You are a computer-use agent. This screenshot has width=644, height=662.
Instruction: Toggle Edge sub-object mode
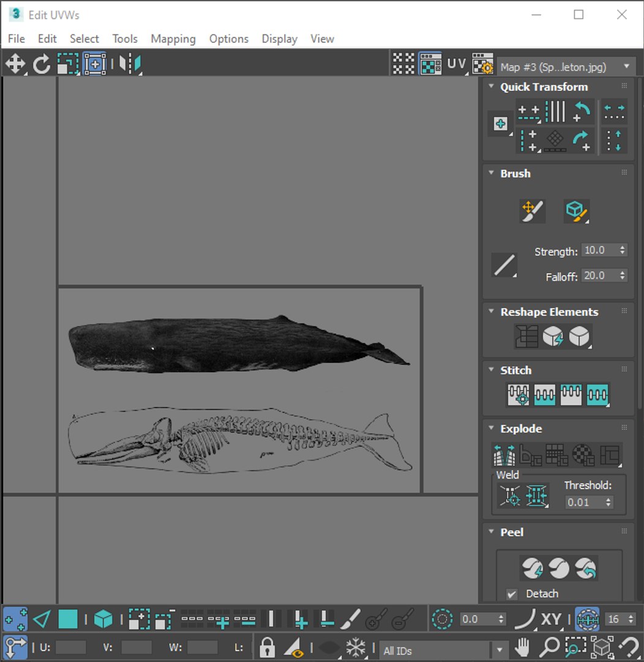[42, 619]
